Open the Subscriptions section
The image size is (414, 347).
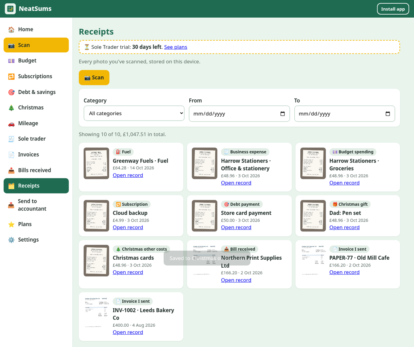click(36, 76)
